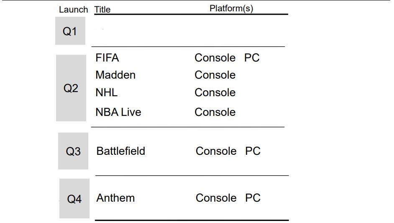Select the Q1 launch quarter box
The height and width of the screenshot is (223, 394).
click(70, 31)
